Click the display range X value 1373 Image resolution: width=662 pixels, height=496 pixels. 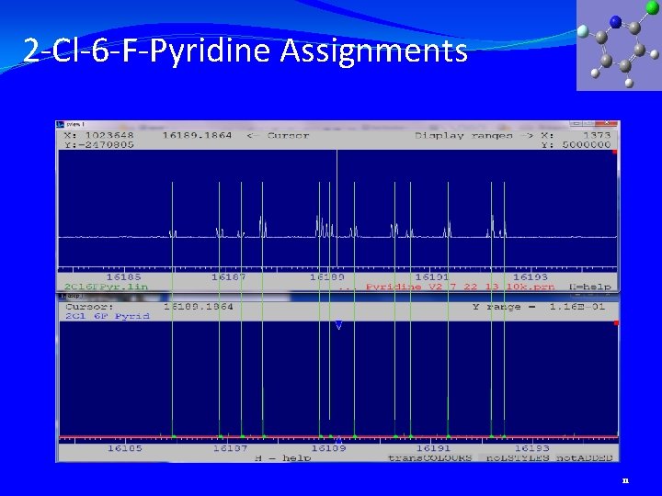pyautogui.click(x=597, y=135)
